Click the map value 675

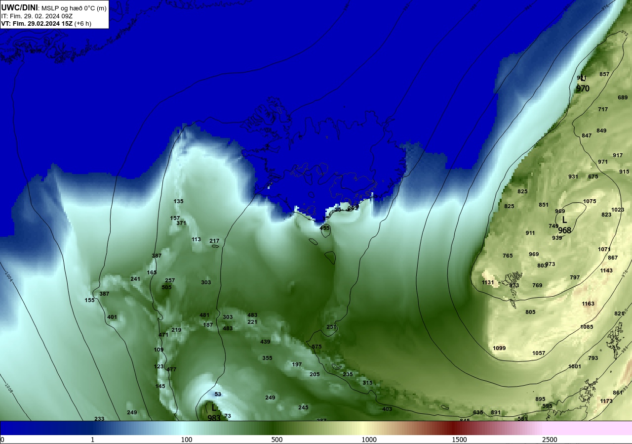pos(593,177)
